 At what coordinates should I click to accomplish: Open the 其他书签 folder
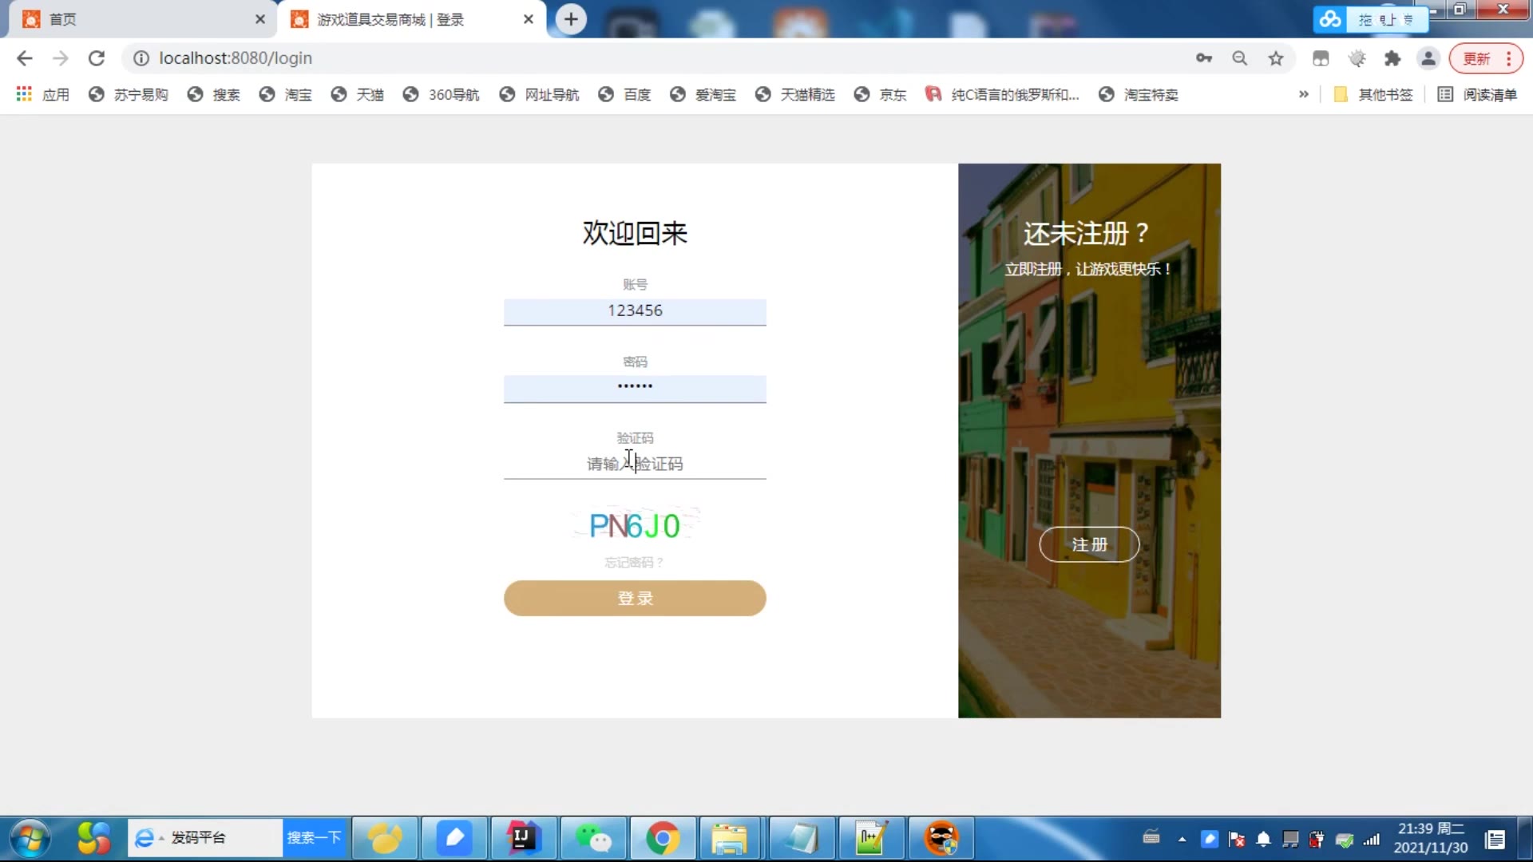point(1373,94)
